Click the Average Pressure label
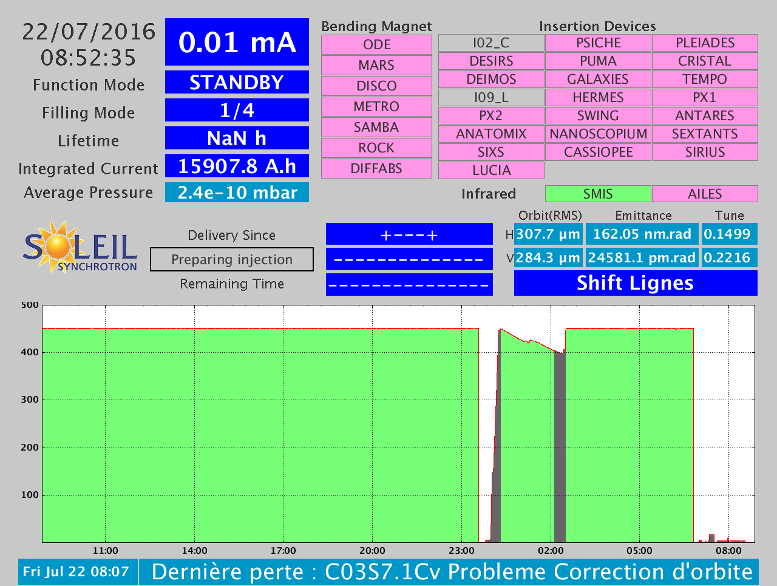This screenshot has height=586, width=777. click(x=89, y=192)
